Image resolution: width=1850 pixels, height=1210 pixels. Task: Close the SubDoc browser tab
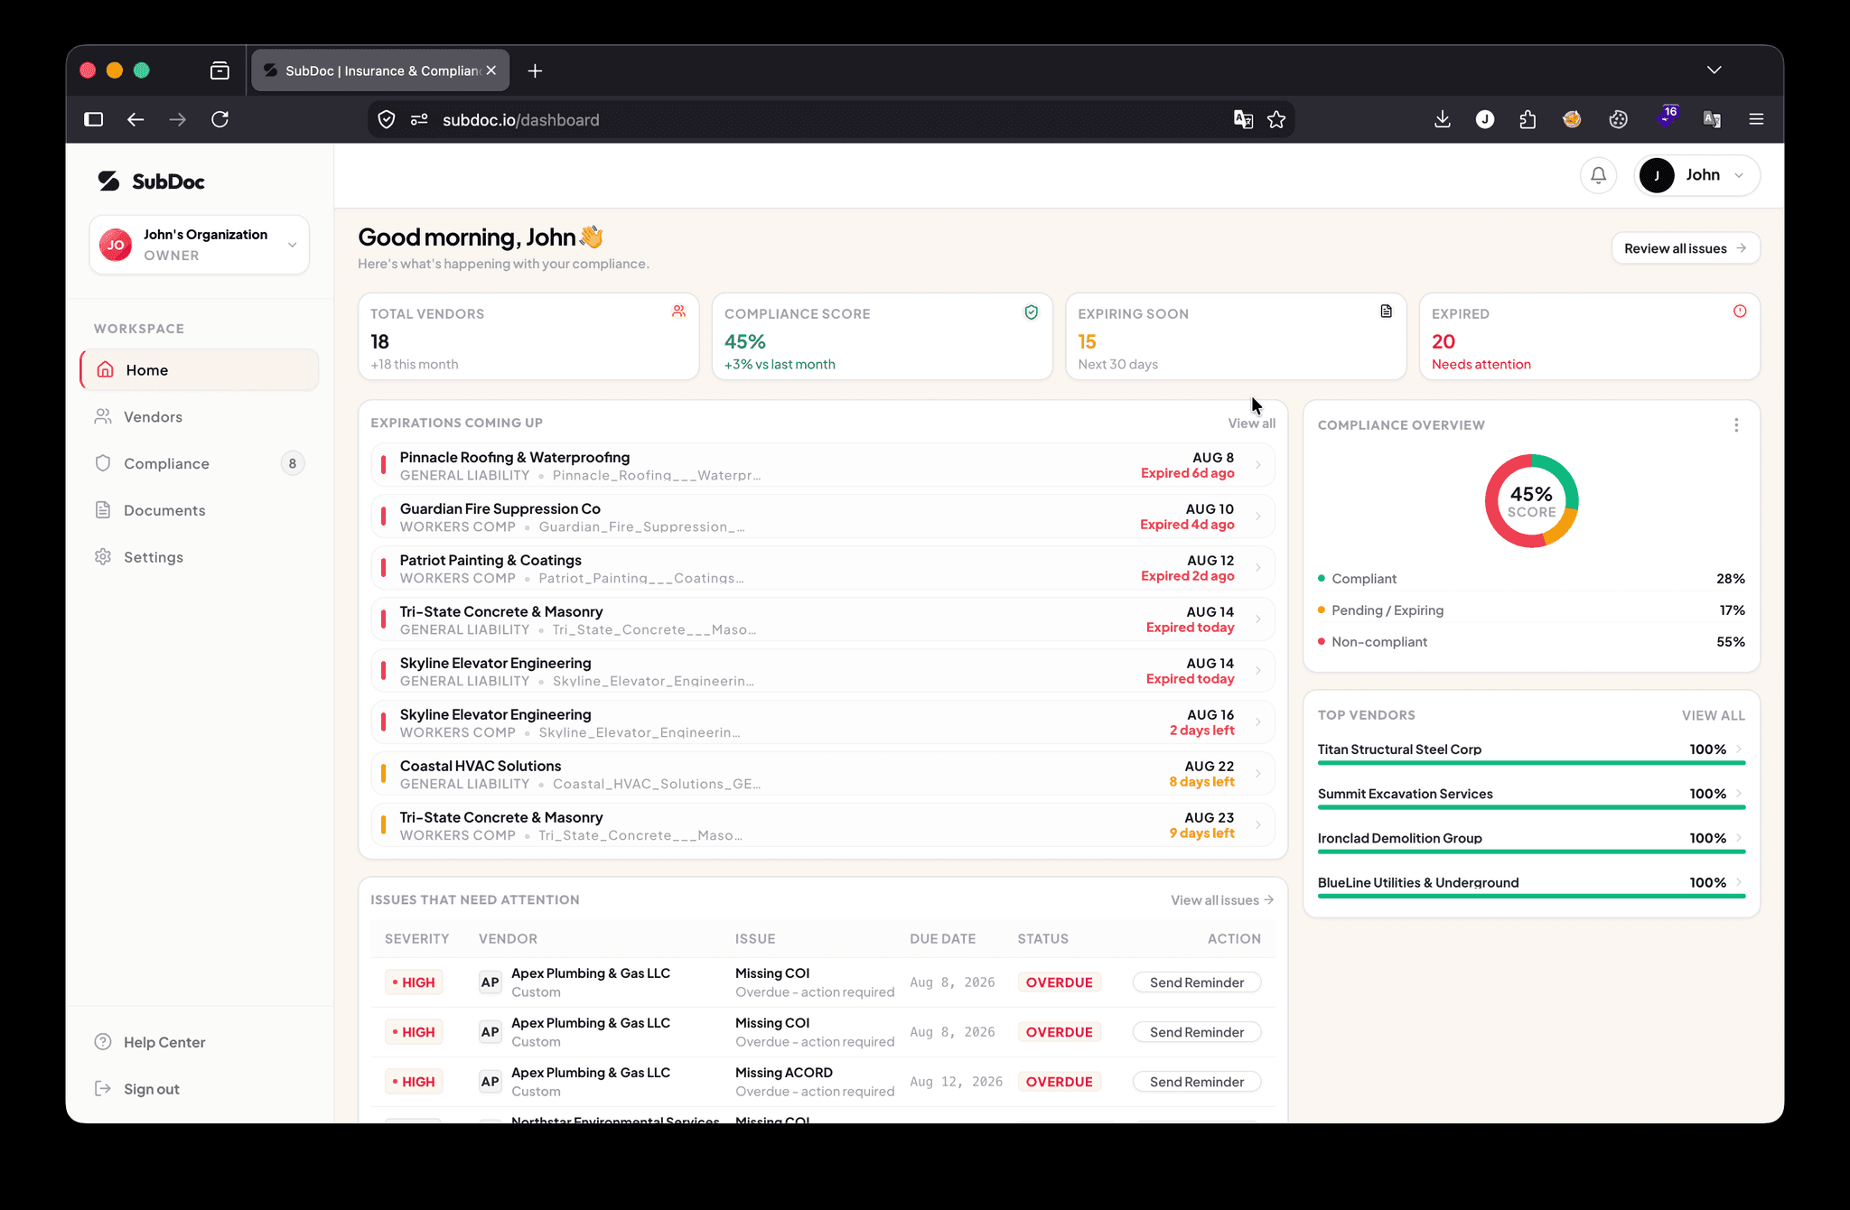point(491,70)
